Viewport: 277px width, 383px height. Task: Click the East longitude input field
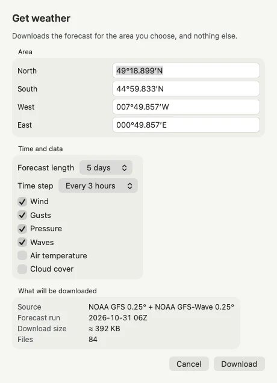[x=186, y=125]
